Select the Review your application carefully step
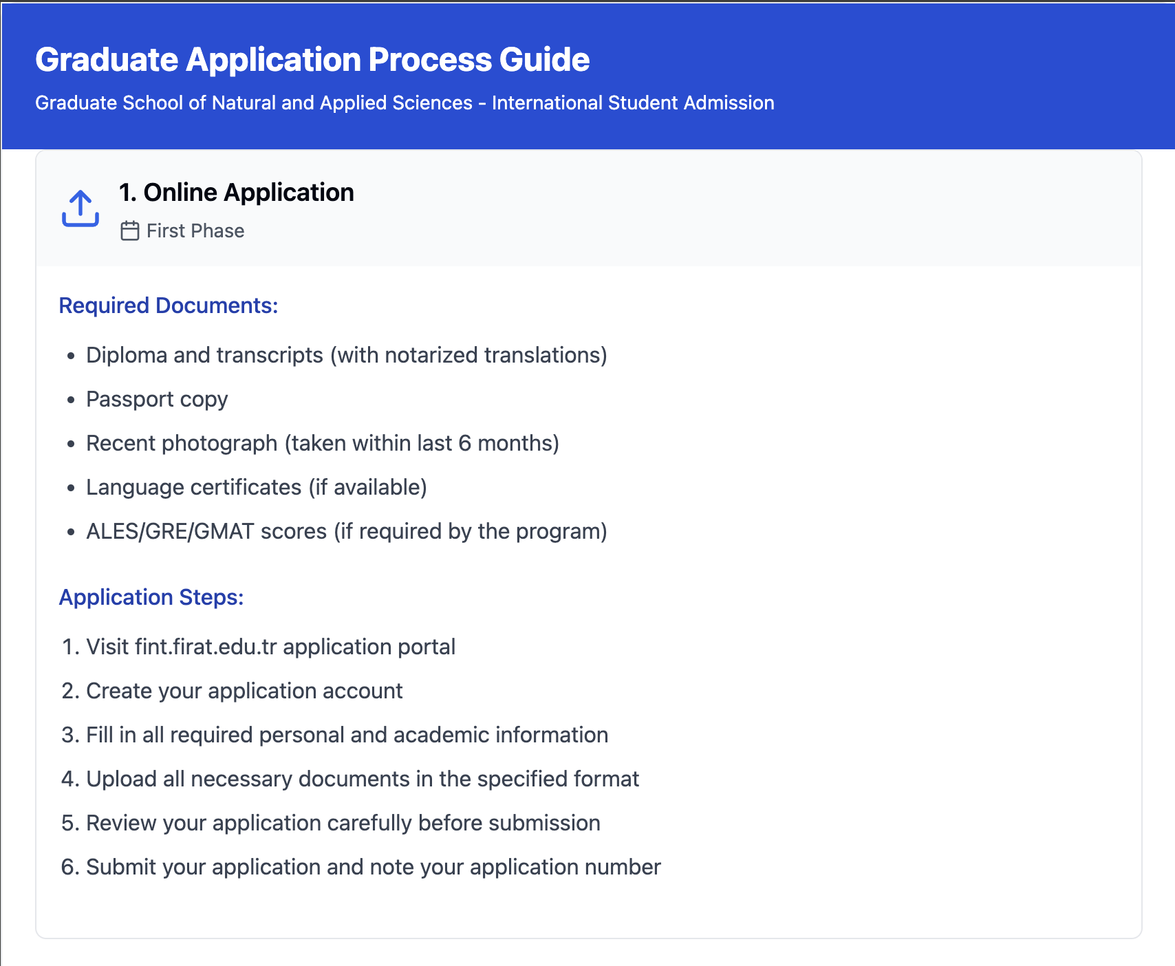1175x966 pixels. point(343,823)
